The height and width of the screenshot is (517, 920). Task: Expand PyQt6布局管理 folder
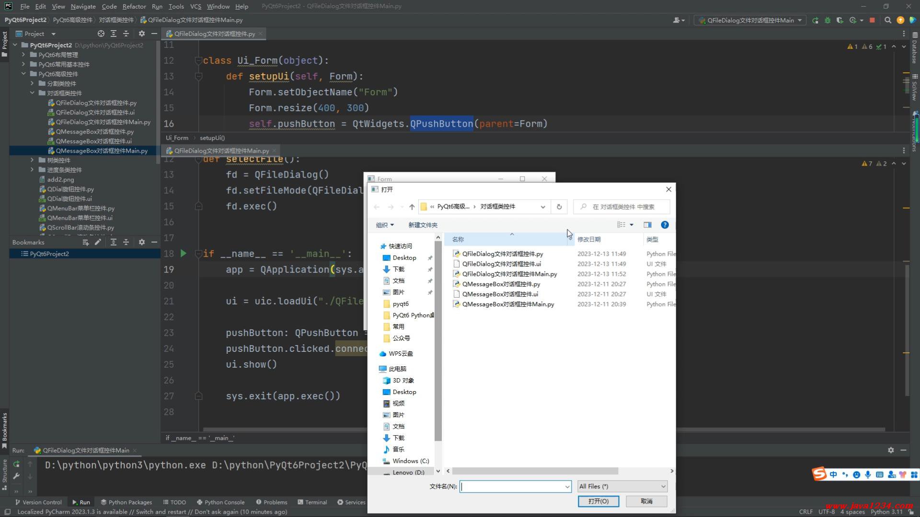coord(23,55)
